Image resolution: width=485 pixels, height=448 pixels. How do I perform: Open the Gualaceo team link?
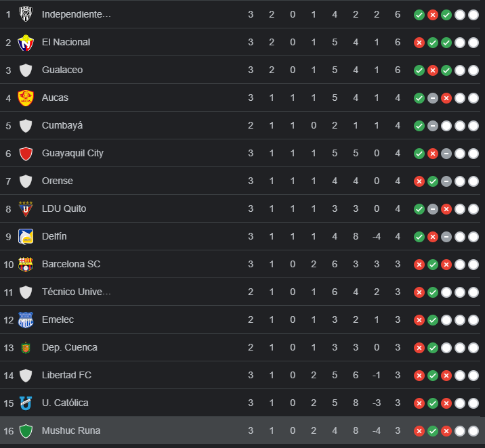tap(62, 70)
